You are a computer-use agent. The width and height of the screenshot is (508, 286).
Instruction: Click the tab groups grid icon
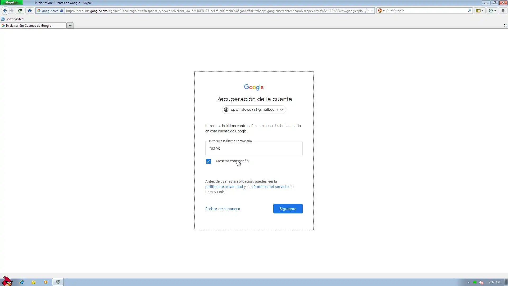505,25
